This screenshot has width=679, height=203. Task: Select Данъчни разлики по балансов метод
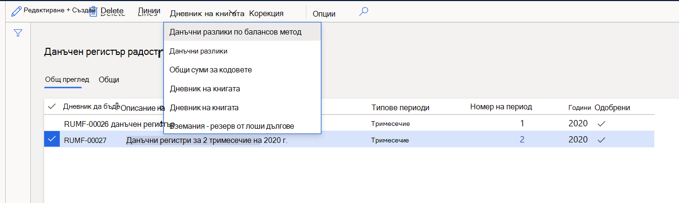coord(242,32)
